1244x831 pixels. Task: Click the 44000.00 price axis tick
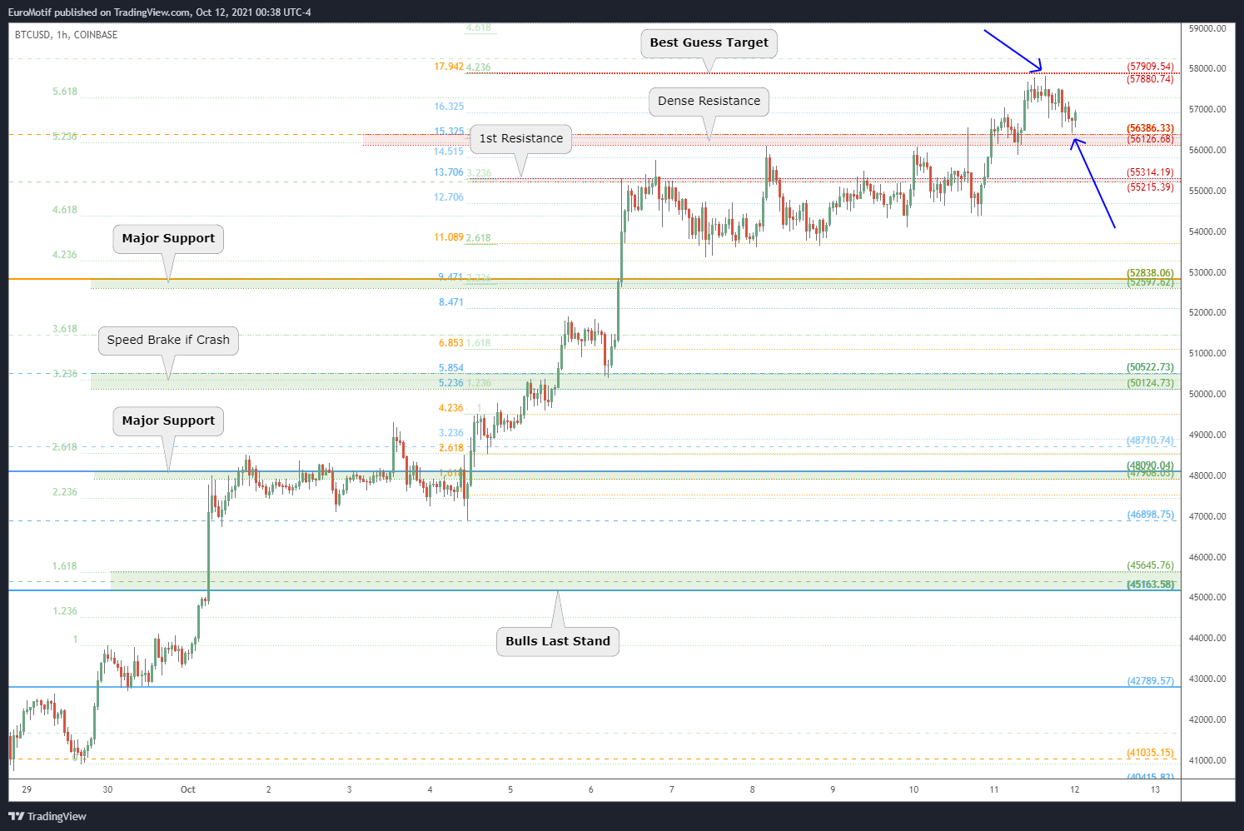click(1207, 639)
